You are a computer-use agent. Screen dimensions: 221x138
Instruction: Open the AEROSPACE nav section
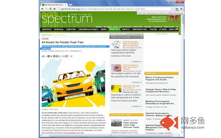click(x=47, y=29)
